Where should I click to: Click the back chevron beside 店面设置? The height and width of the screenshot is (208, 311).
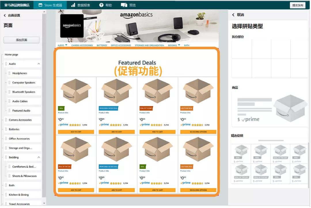click(5, 15)
